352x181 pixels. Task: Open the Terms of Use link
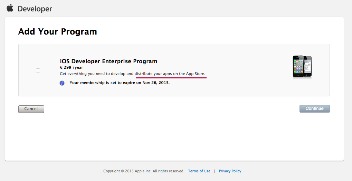tap(199, 171)
